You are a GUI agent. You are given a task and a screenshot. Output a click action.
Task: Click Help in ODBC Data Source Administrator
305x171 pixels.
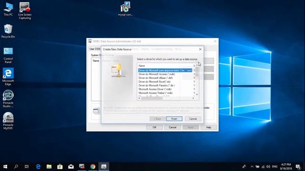tap(209, 127)
